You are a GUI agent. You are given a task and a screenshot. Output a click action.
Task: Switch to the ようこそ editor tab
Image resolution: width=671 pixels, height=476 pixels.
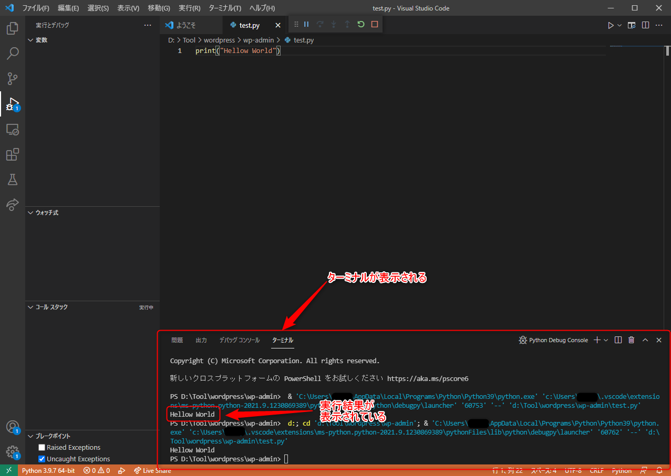(x=191, y=25)
